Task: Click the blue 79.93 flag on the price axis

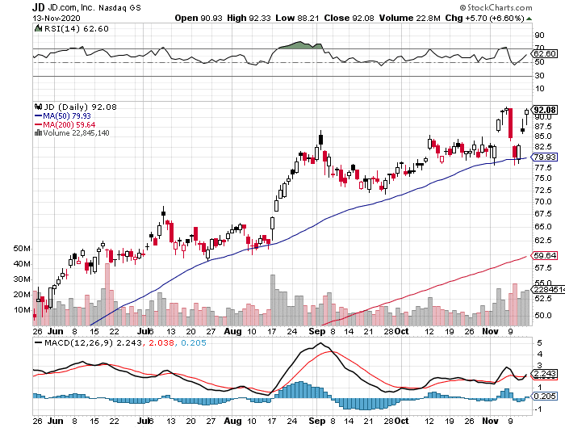Action: coord(545,157)
